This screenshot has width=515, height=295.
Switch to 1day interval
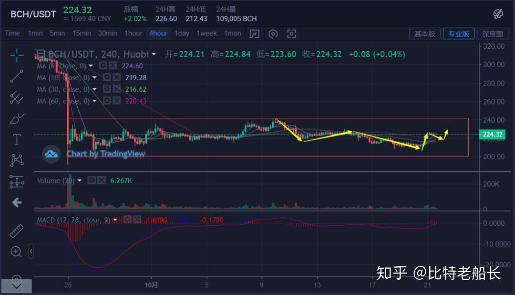(182, 33)
